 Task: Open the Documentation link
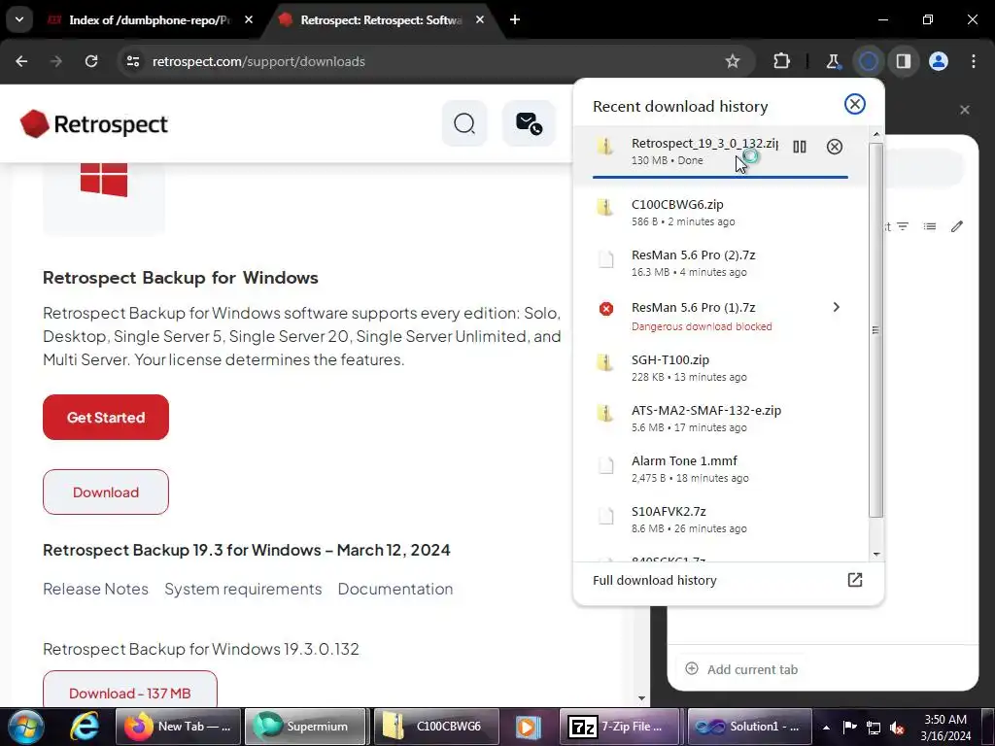[x=395, y=590]
